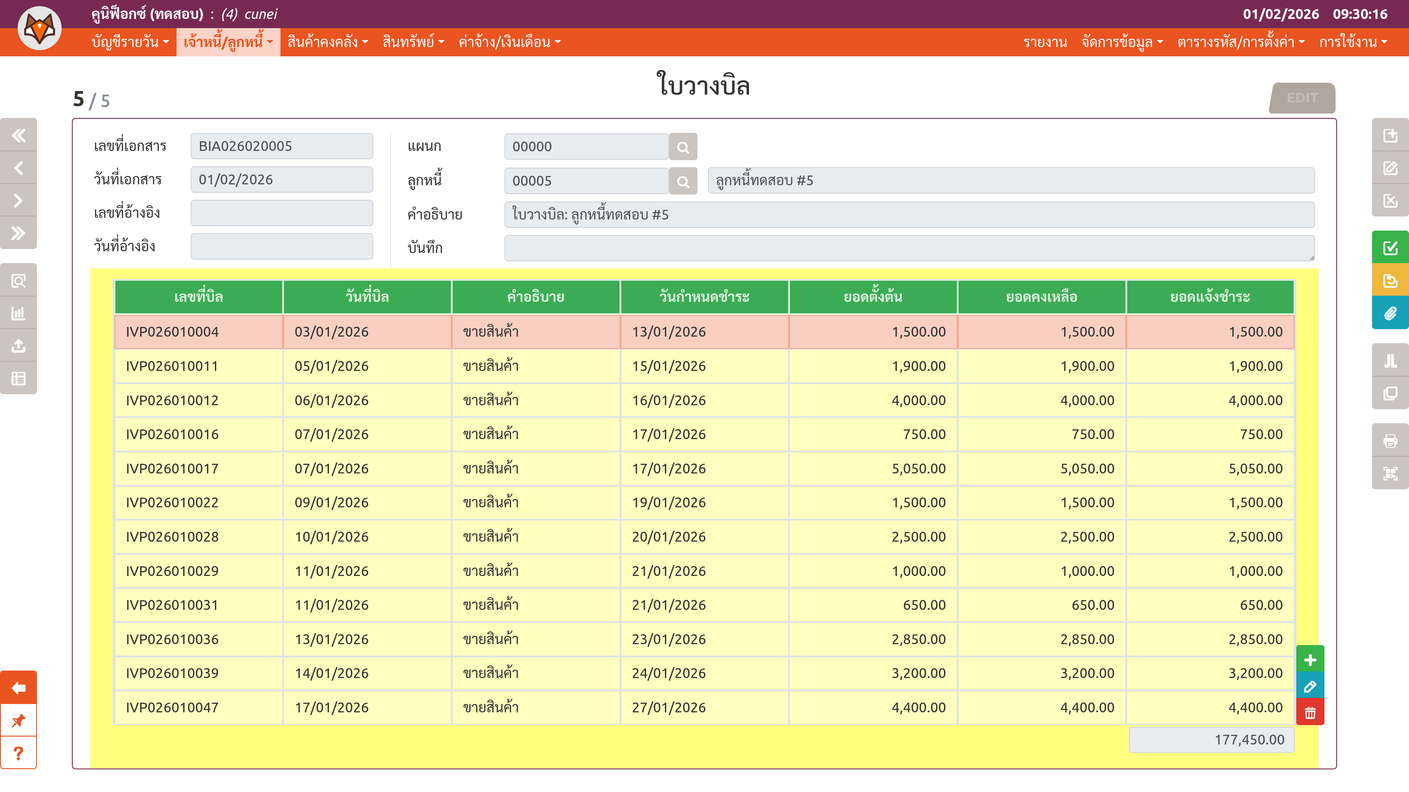
Task: Select the IVP026010012 bill row
Action: 172,400
